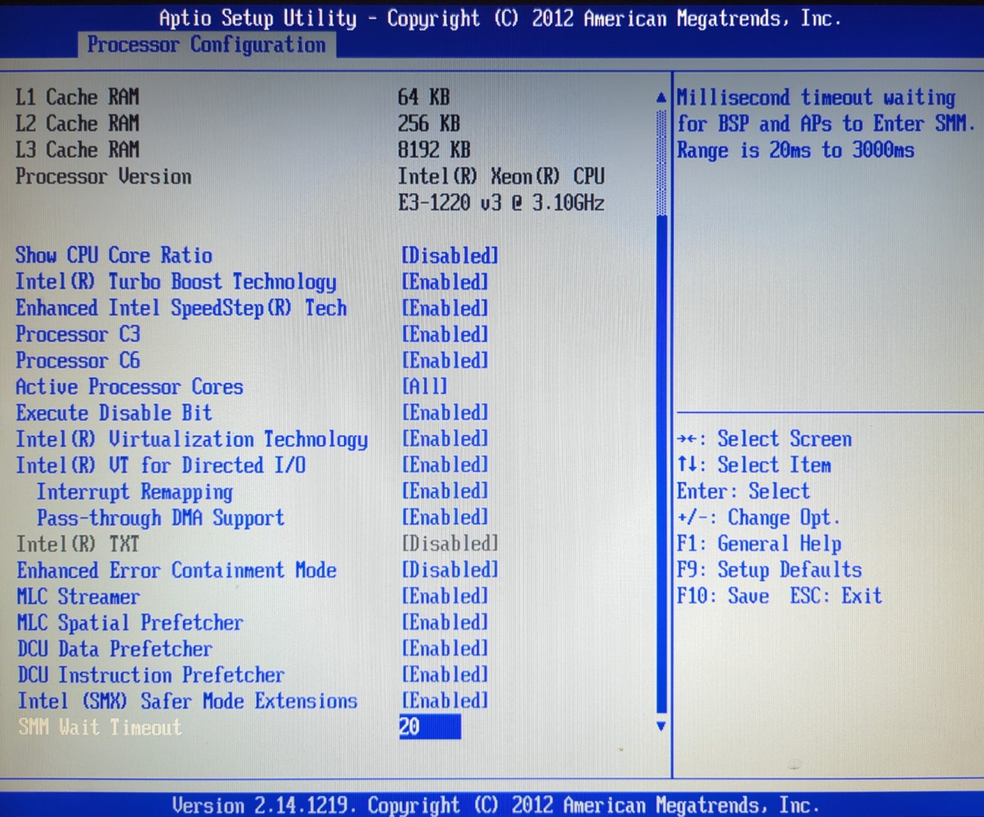
Task: Select the Intel (SMX) Safer Mode Extensions label
Action: 187,701
